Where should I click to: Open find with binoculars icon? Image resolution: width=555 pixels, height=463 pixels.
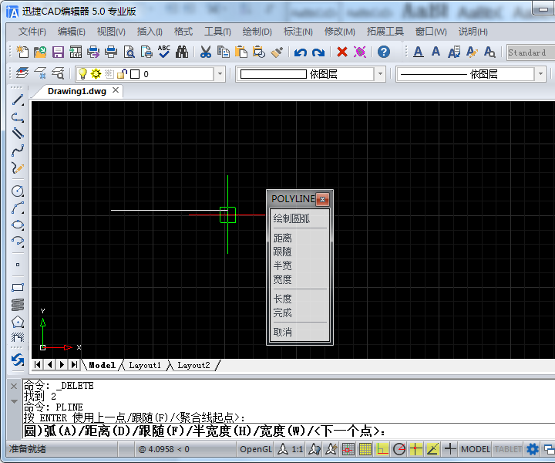[182, 52]
